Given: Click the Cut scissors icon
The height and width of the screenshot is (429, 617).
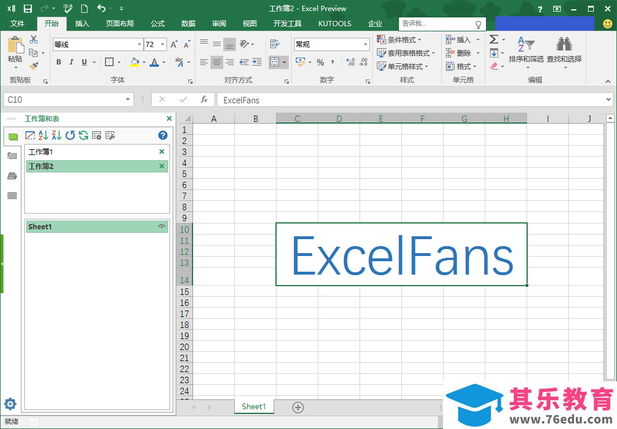Looking at the screenshot, I should coord(34,39).
